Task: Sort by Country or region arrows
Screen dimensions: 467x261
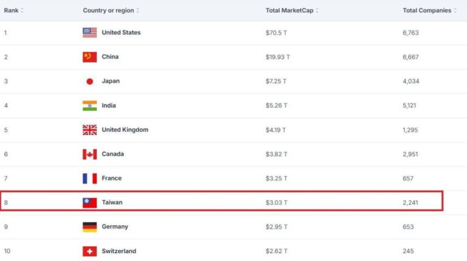Action: click(138, 10)
